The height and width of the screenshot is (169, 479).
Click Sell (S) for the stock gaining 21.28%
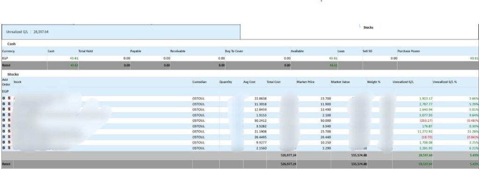click(x=9, y=131)
